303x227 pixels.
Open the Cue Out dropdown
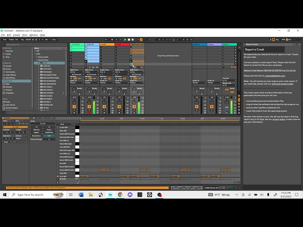click(229, 80)
